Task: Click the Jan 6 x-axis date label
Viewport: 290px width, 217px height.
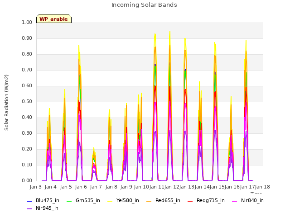Action: click(x=81, y=187)
